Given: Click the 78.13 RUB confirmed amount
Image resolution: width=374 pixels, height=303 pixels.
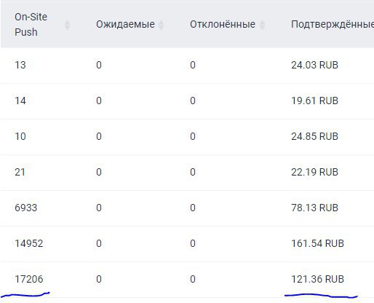Looking at the screenshot, I should pyautogui.click(x=314, y=208).
